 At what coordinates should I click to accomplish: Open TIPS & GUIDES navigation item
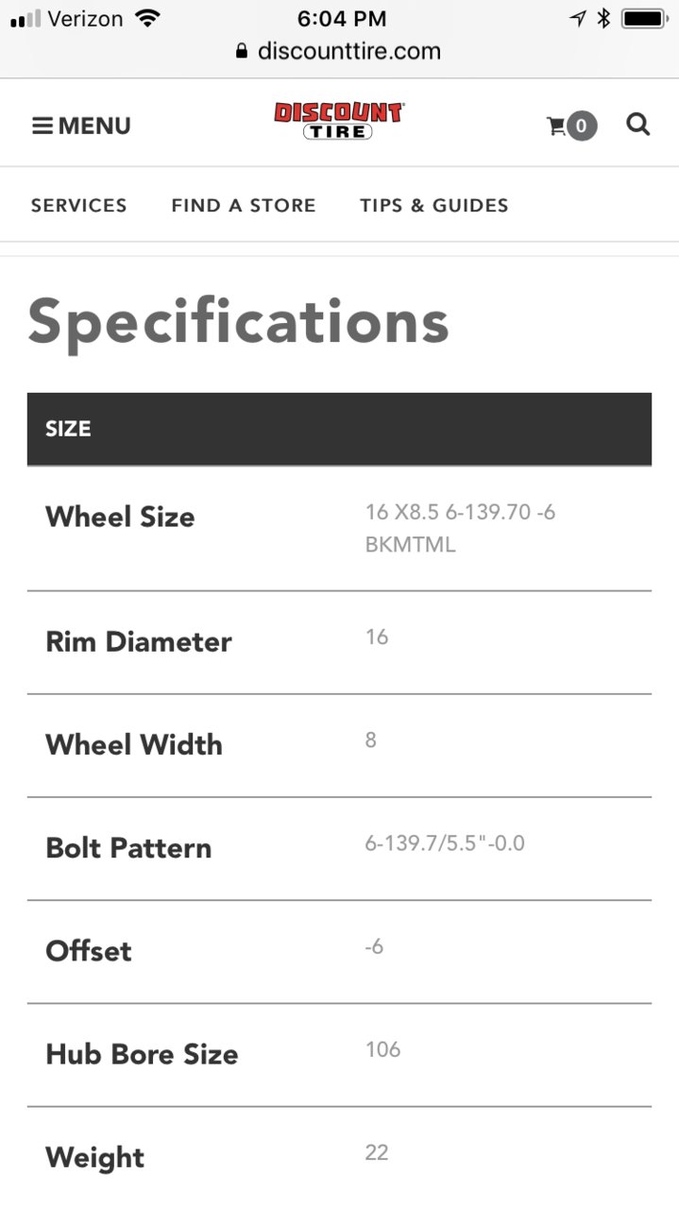click(434, 205)
